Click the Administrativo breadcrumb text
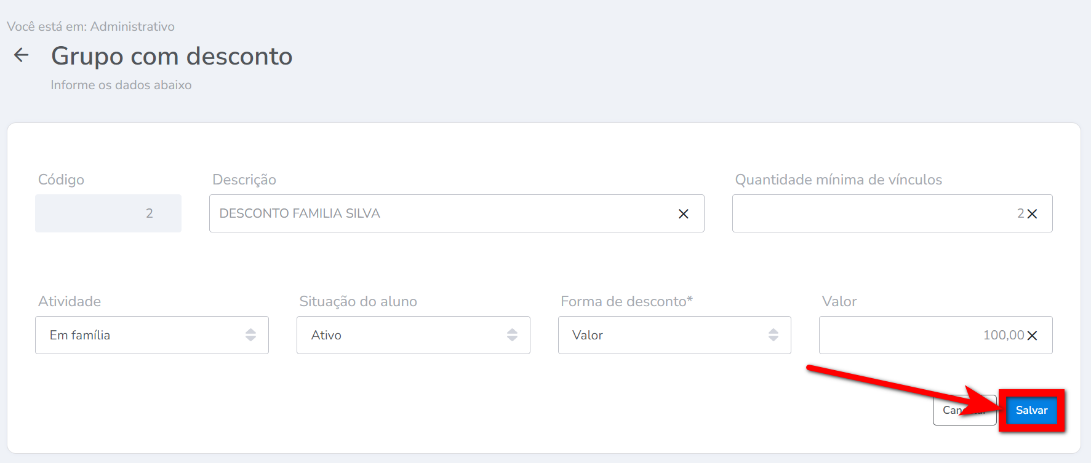 click(132, 26)
